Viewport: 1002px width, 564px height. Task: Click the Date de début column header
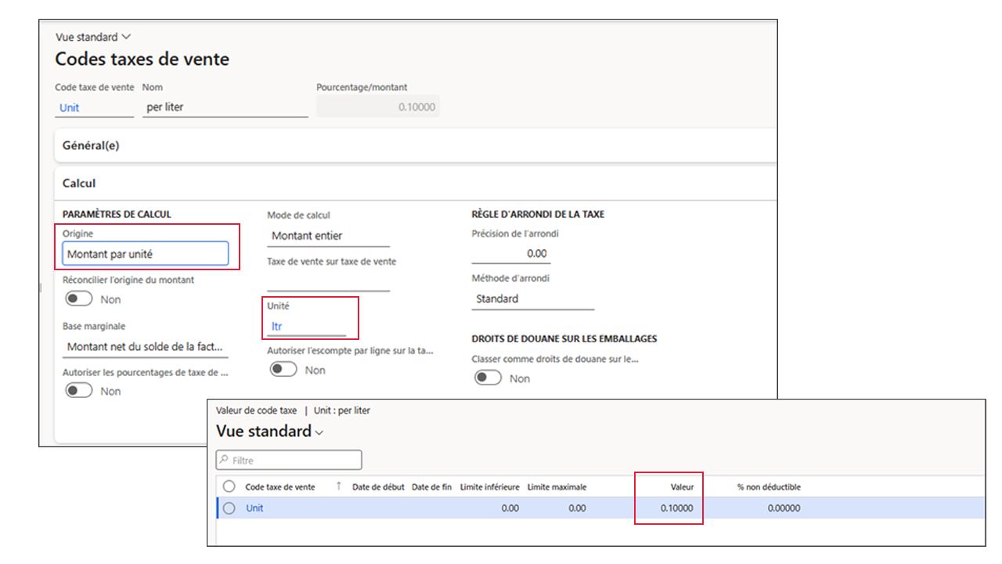378,487
